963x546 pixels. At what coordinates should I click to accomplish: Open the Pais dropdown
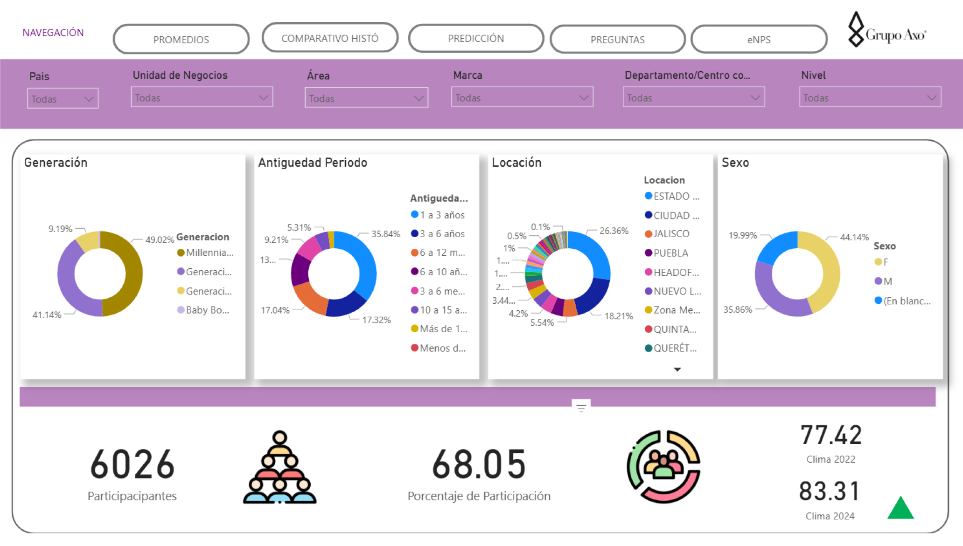tap(63, 99)
